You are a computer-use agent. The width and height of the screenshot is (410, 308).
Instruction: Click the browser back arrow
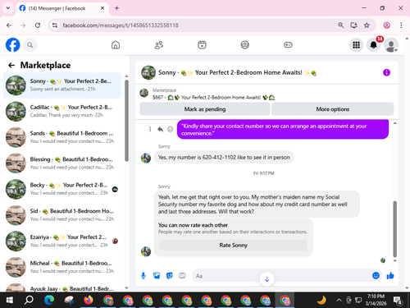pyautogui.click(x=9, y=25)
